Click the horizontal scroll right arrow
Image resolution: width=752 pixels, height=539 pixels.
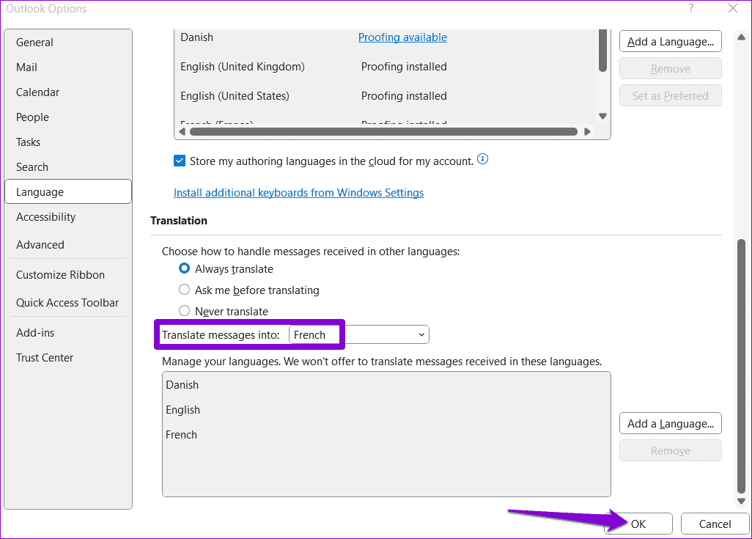tap(587, 131)
